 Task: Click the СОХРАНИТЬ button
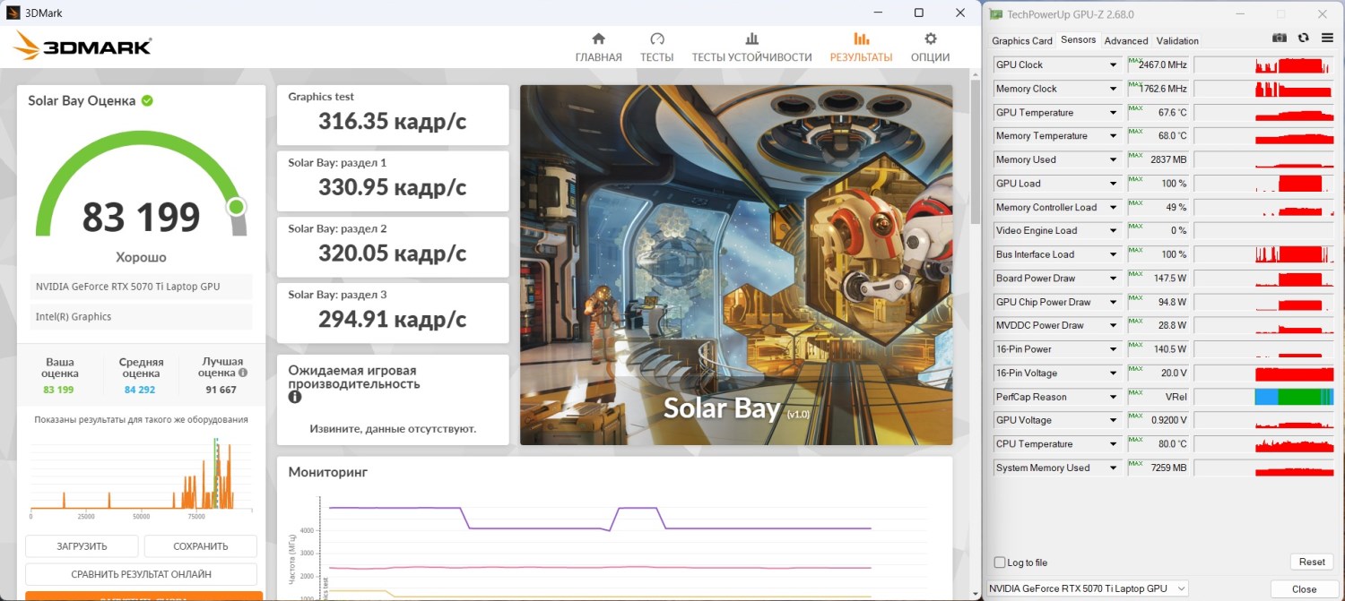click(200, 546)
